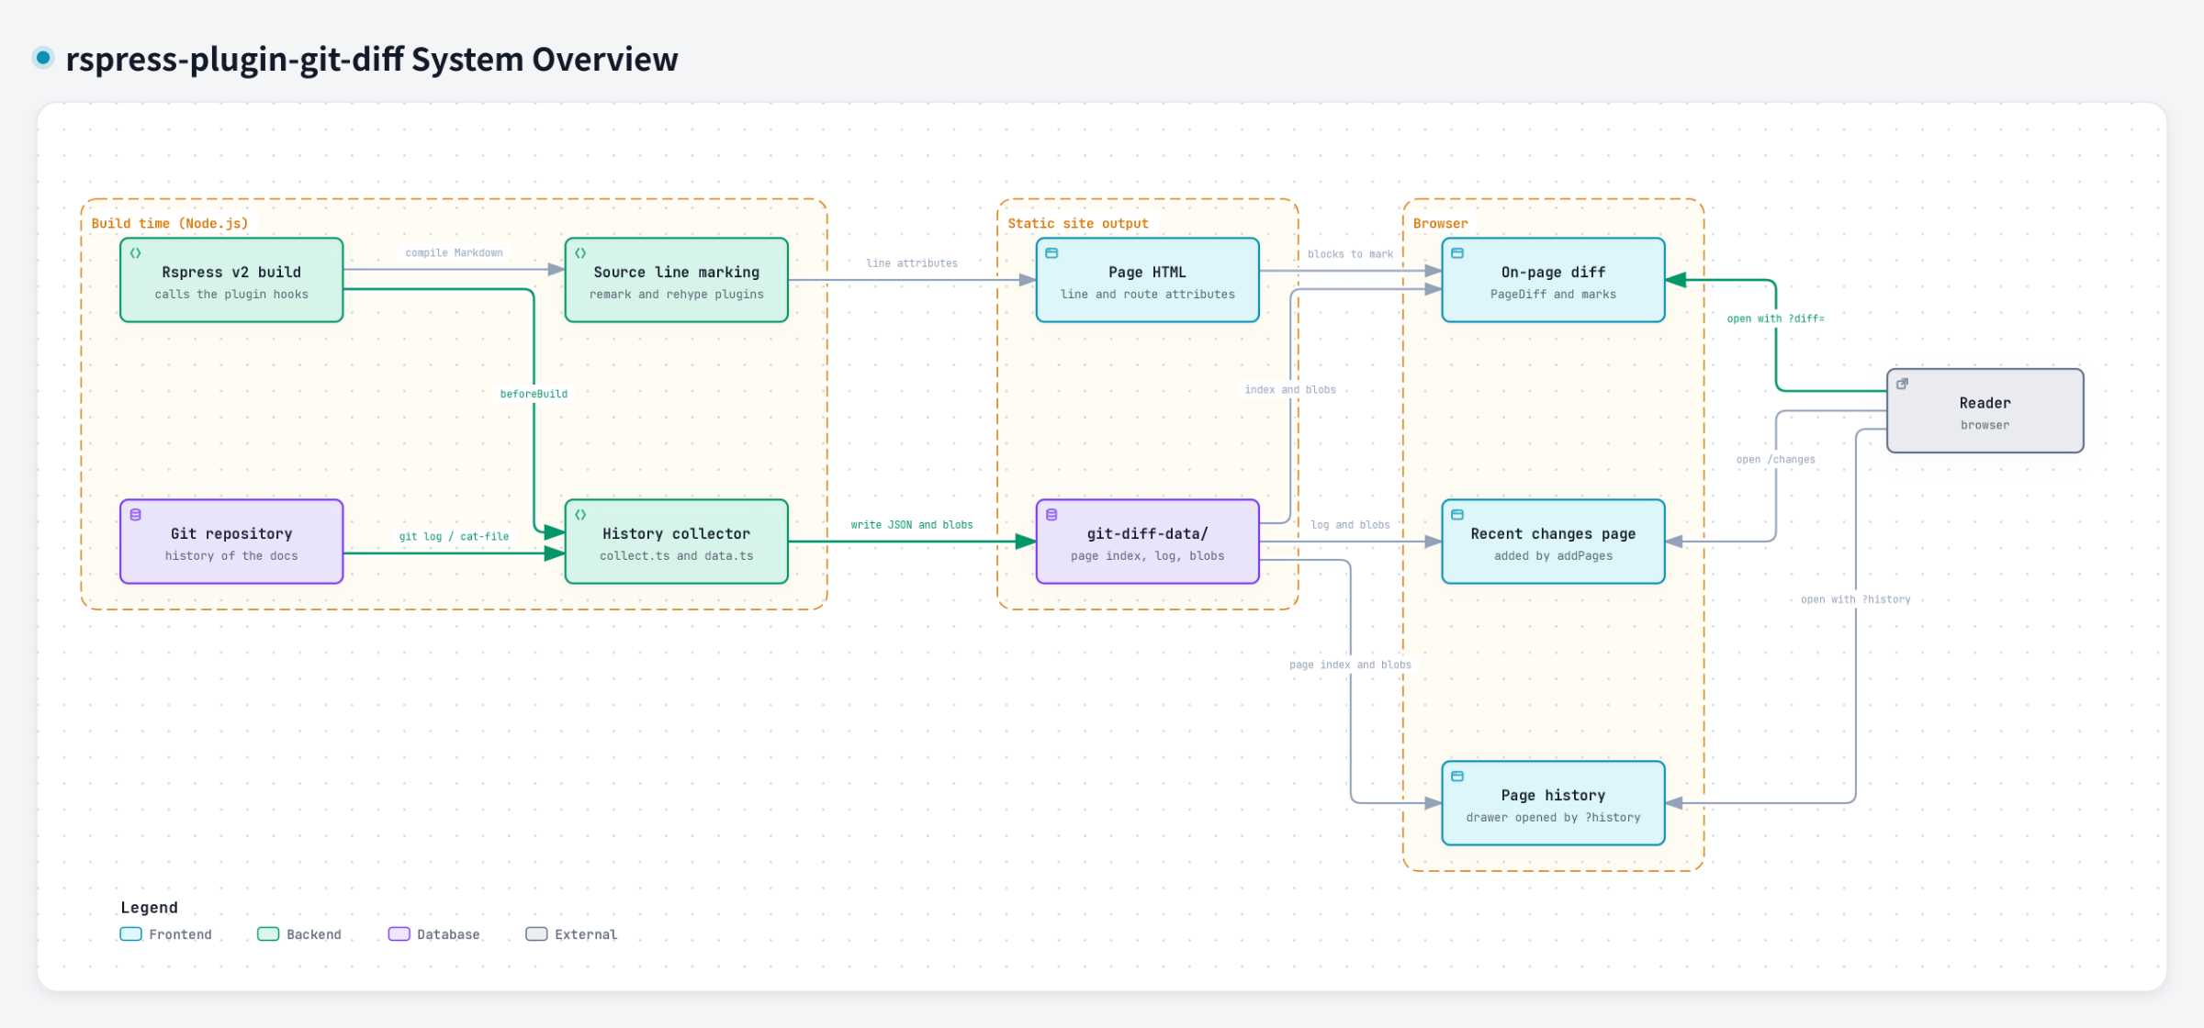Click the Database legend color swatch
The height and width of the screenshot is (1028, 2204).
tap(399, 934)
